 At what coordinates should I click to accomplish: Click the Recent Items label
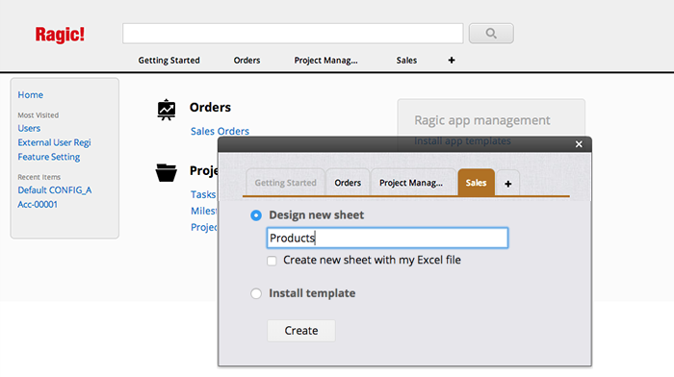click(39, 177)
